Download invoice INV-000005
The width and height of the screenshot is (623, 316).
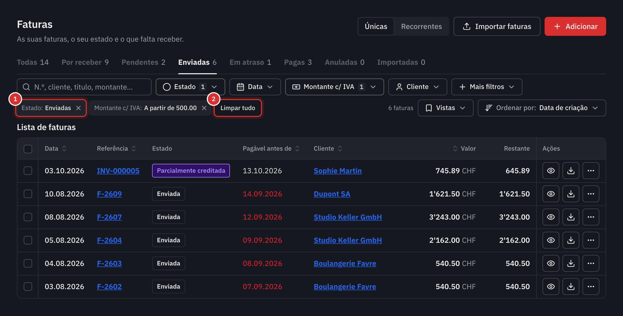click(x=571, y=171)
